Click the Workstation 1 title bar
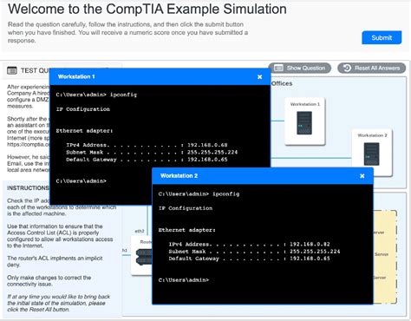This screenshot has width=411, height=321. [x=160, y=76]
